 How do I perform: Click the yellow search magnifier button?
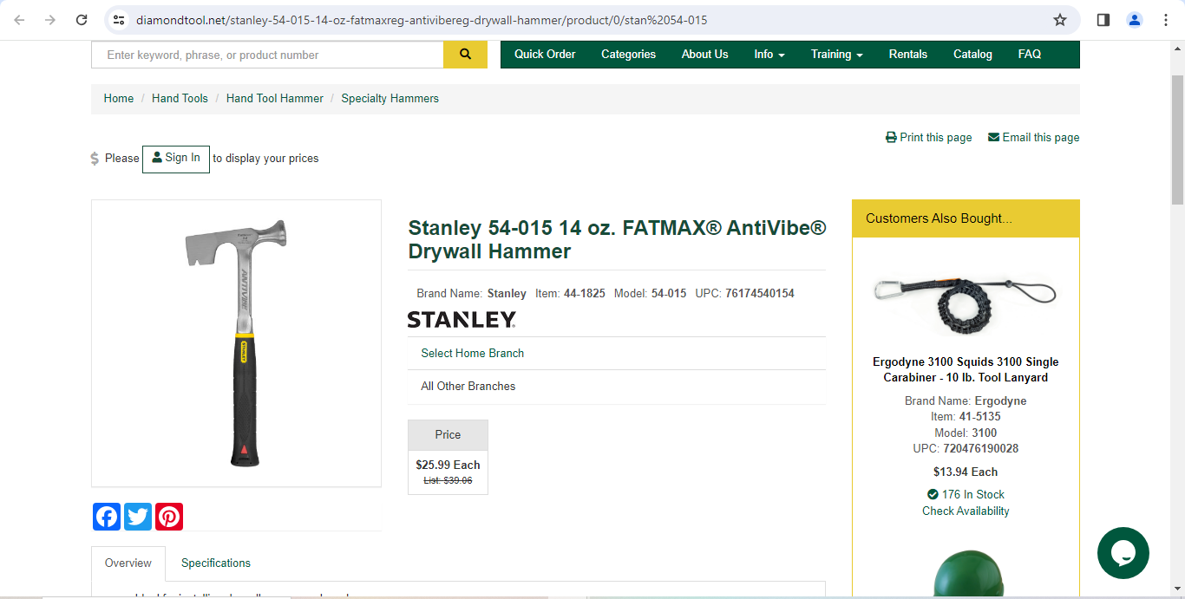465,54
